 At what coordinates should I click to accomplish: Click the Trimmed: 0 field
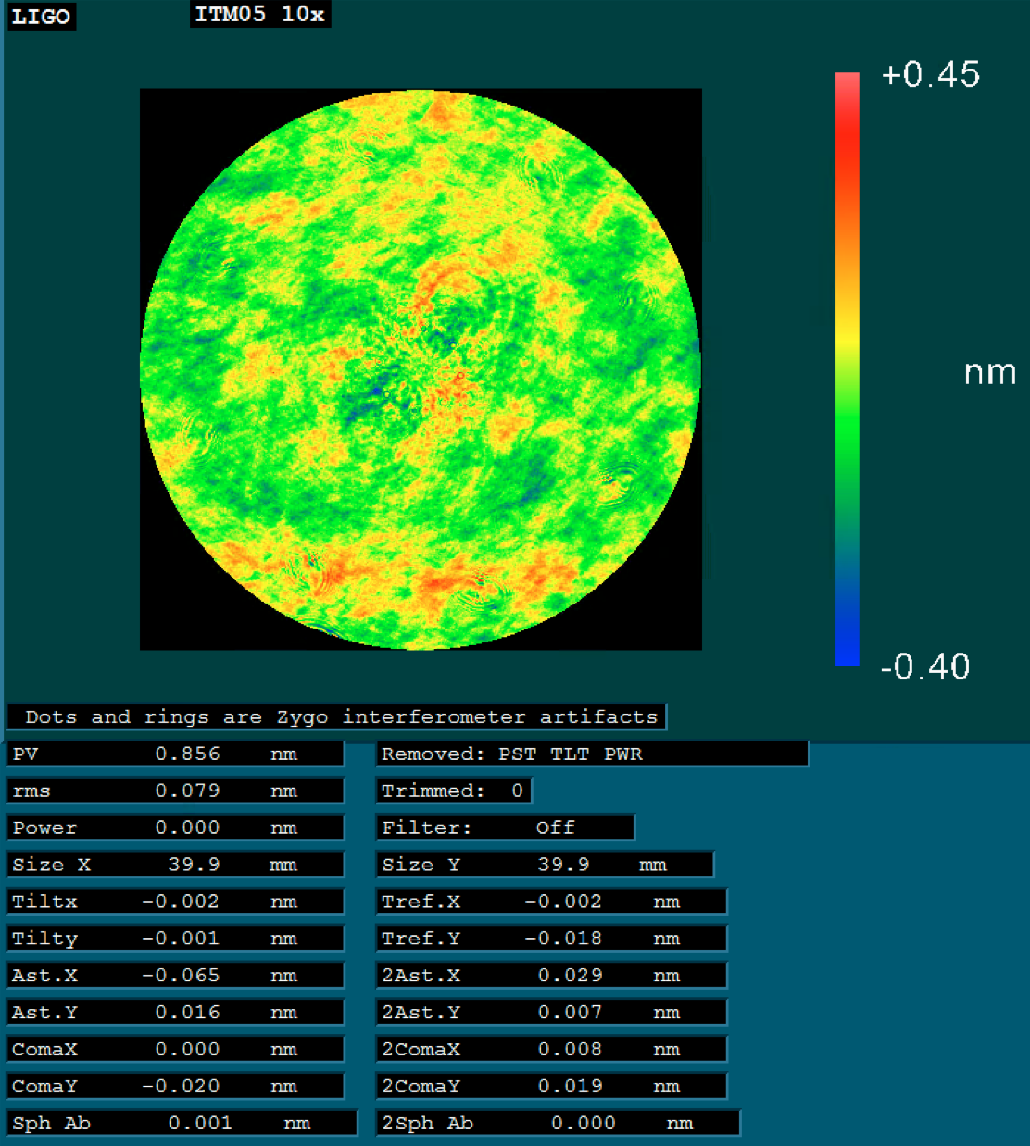coord(453,791)
